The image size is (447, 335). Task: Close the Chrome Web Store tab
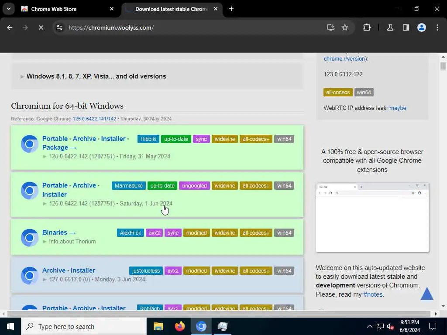coord(112,9)
